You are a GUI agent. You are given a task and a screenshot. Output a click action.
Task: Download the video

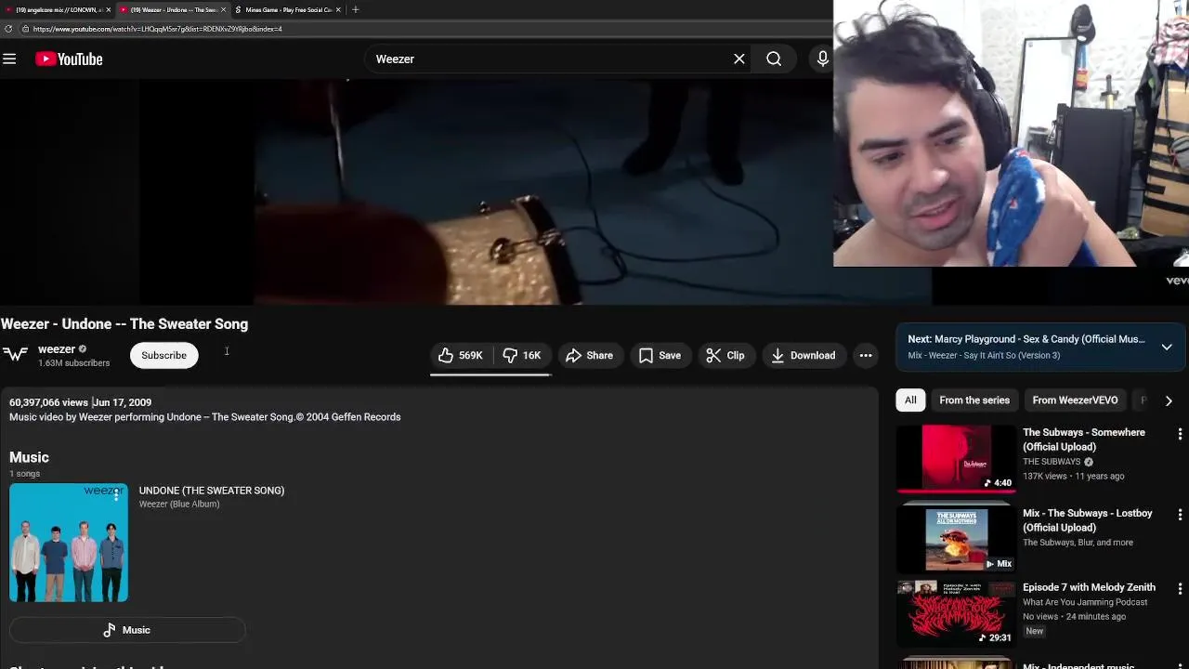click(804, 355)
